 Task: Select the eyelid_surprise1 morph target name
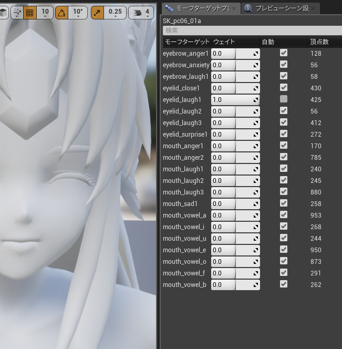[185, 135]
